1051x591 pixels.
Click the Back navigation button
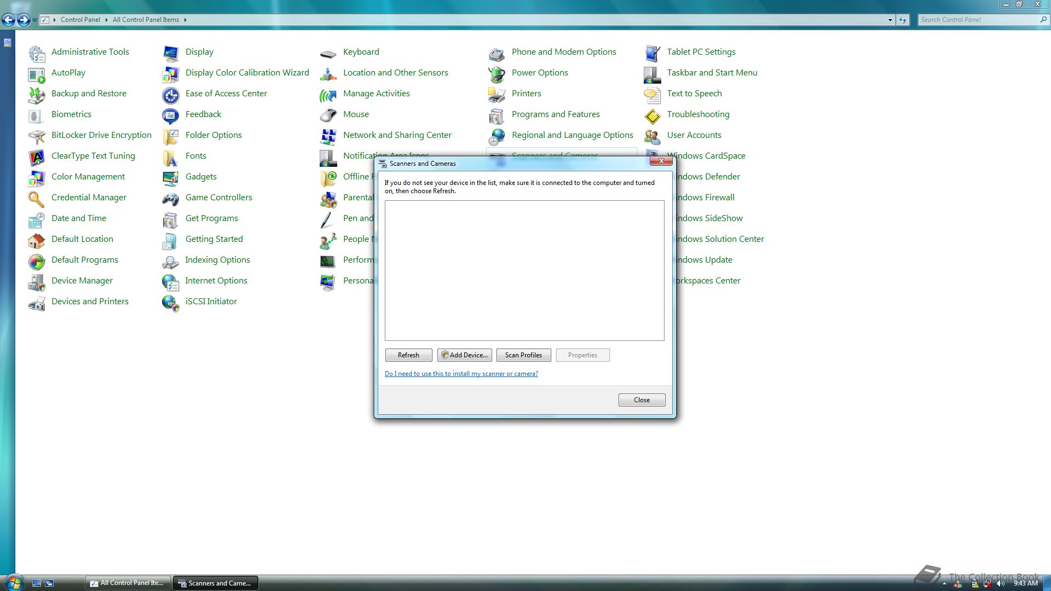tap(8, 20)
